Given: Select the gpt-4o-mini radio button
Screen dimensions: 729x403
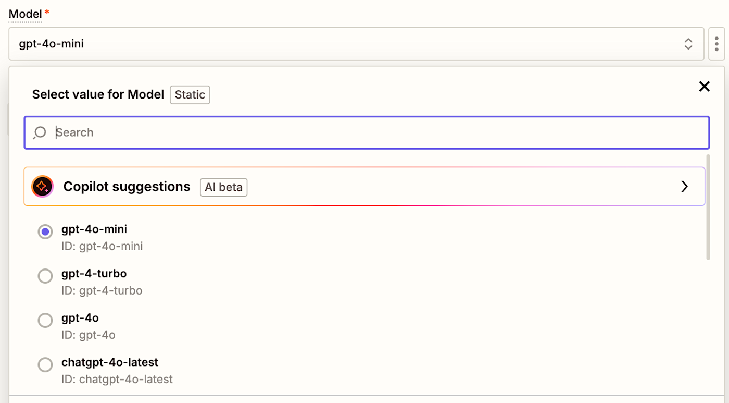Looking at the screenshot, I should (45, 231).
